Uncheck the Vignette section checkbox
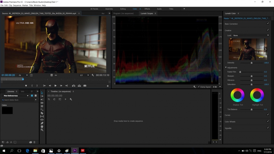This screenshot has height=154, width=274. pyautogui.click(x=268, y=128)
